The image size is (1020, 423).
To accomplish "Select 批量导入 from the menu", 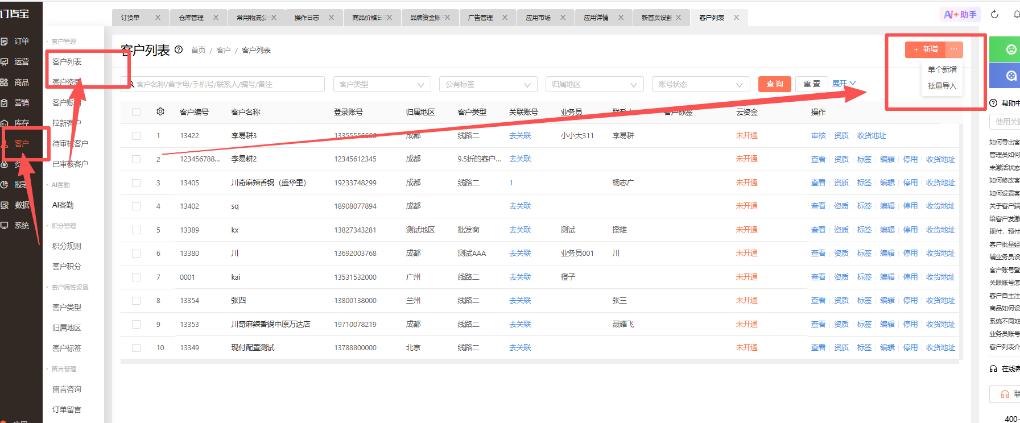I will coord(942,86).
